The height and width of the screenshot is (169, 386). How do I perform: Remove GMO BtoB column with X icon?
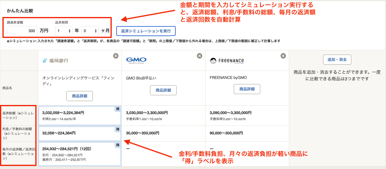point(199,56)
